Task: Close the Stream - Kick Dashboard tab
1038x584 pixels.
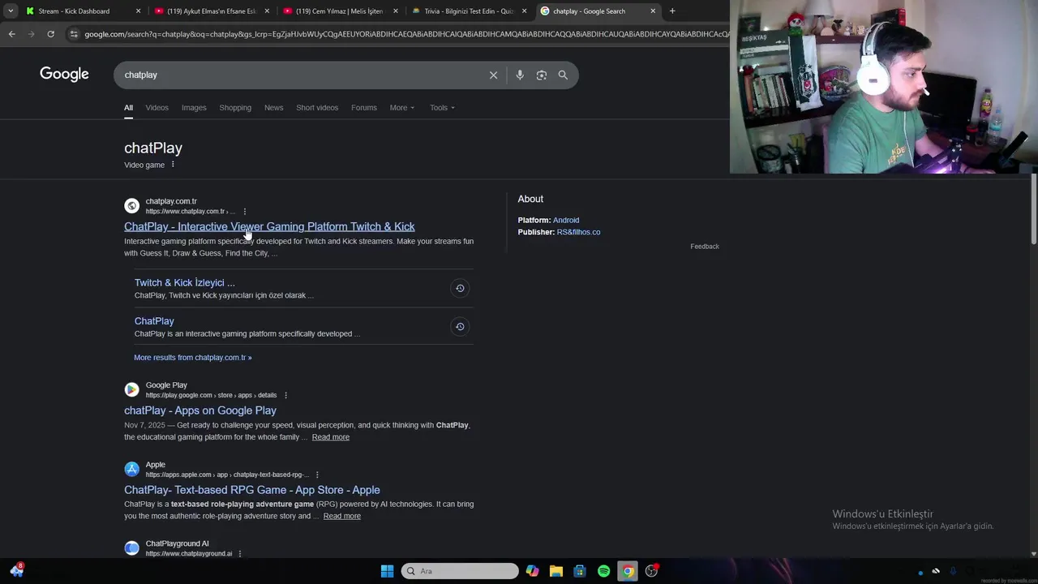Action: coord(138,11)
